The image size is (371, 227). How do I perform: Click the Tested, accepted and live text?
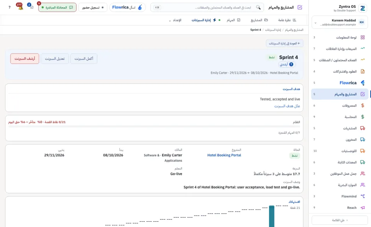280,99
